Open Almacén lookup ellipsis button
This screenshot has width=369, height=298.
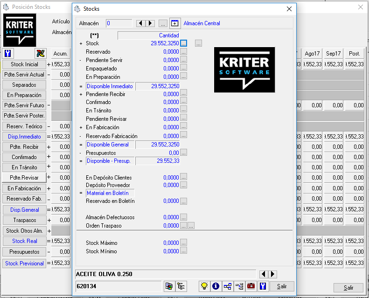tap(163, 23)
